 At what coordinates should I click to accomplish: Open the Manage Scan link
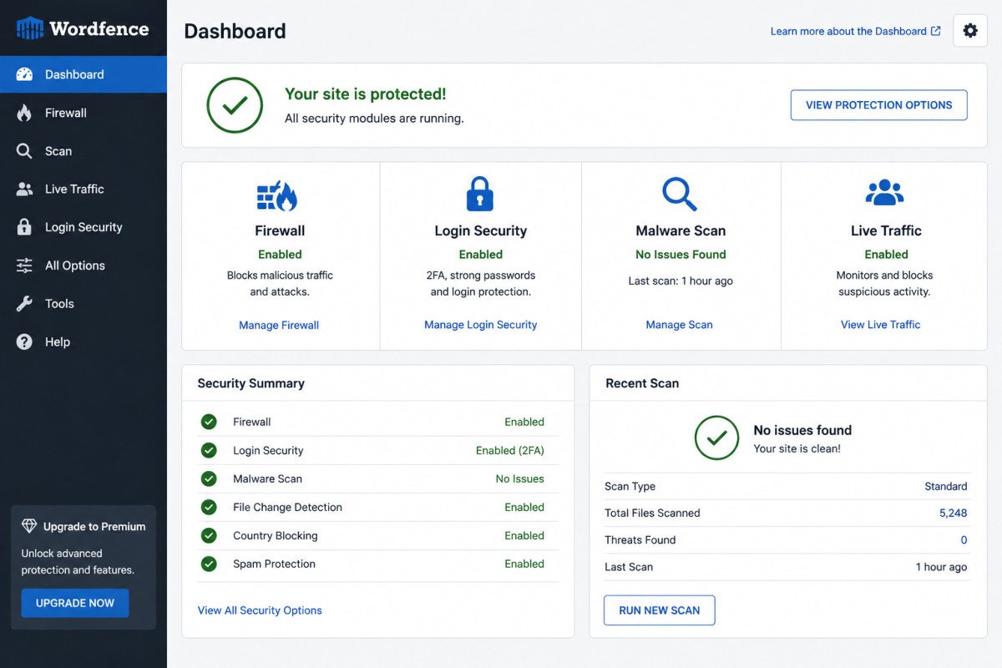[x=680, y=325]
